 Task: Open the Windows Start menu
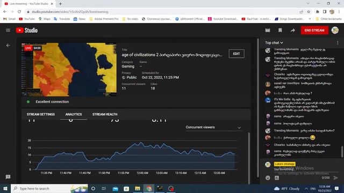(x=5, y=188)
